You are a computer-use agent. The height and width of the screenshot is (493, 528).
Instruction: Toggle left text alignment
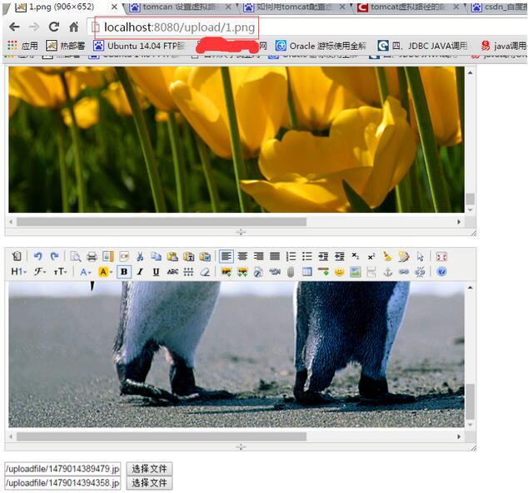(x=227, y=257)
